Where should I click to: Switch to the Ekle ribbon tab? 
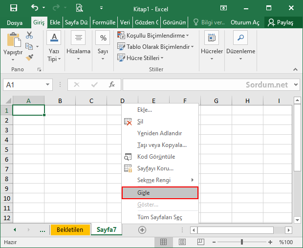pos(55,22)
